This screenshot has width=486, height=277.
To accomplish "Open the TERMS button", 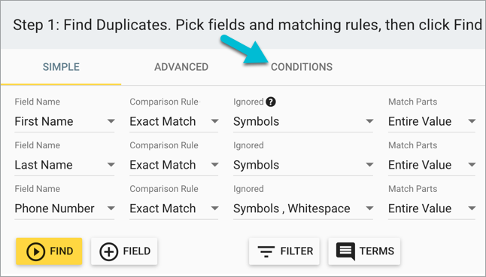I will [364, 251].
